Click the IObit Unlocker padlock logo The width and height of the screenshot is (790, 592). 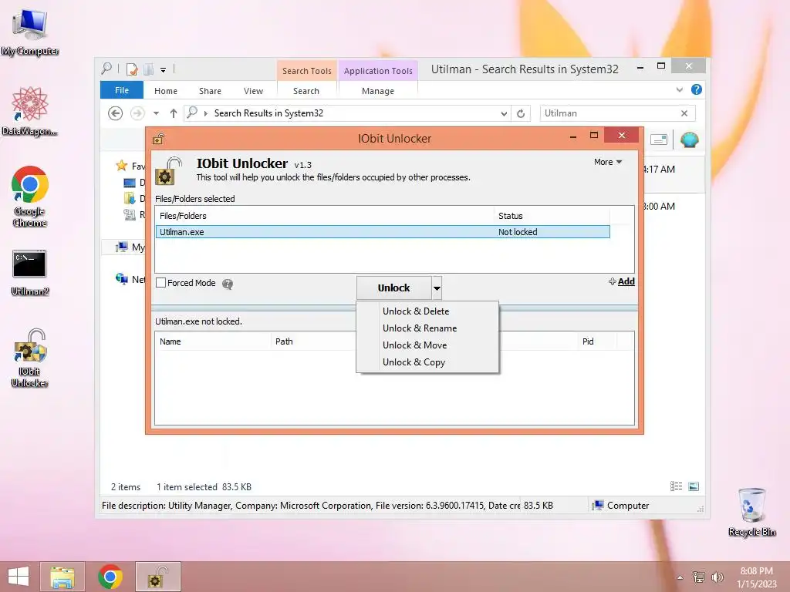pos(169,170)
